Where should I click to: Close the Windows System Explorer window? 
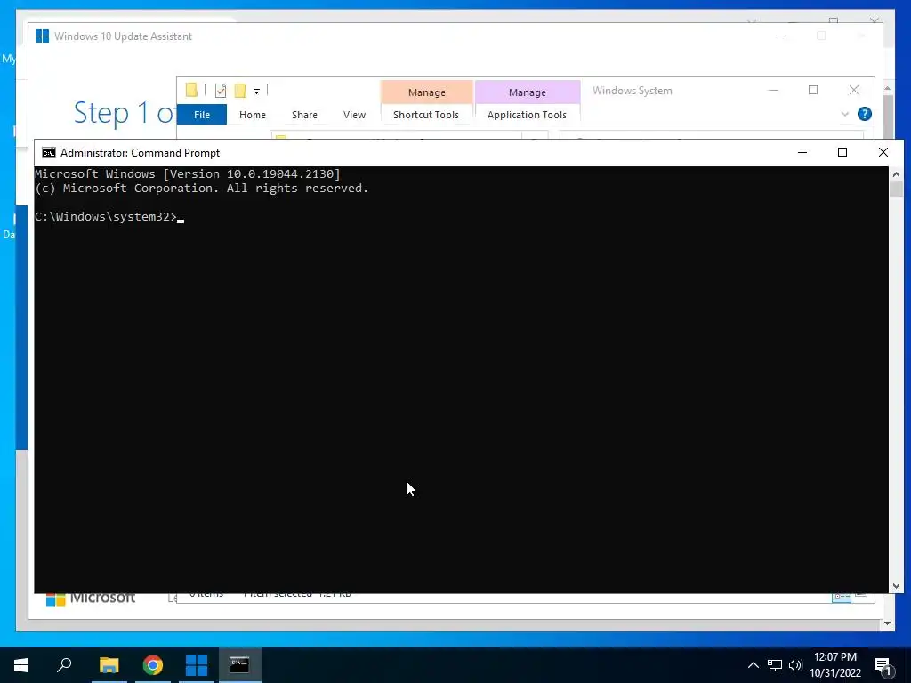tap(853, 90)
